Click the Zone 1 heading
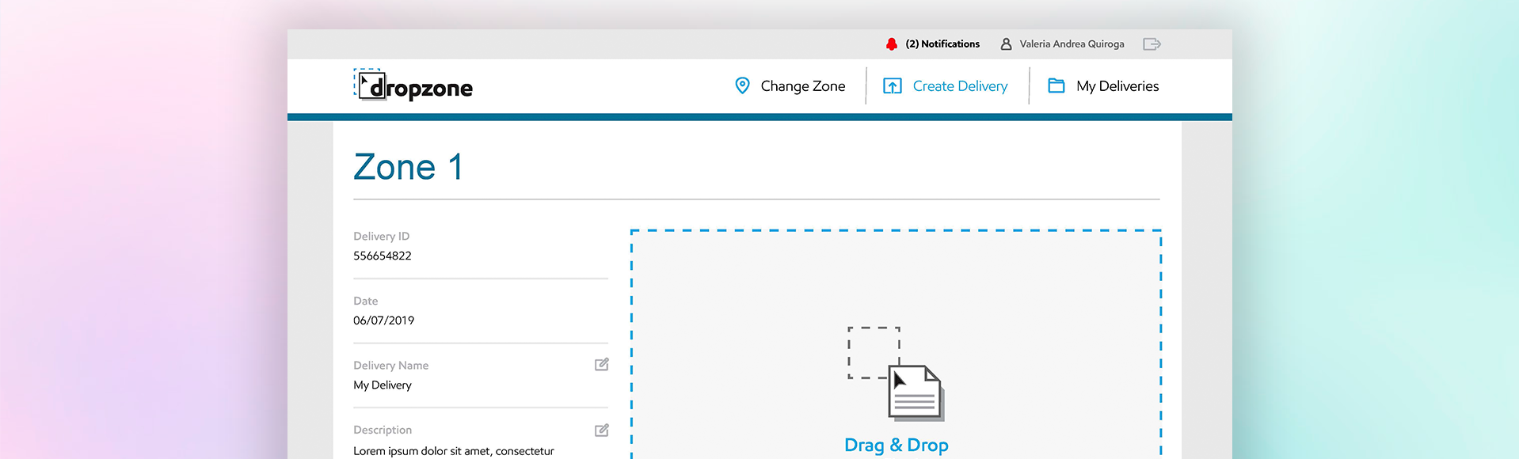The image size is (1519, 459). 409,167
